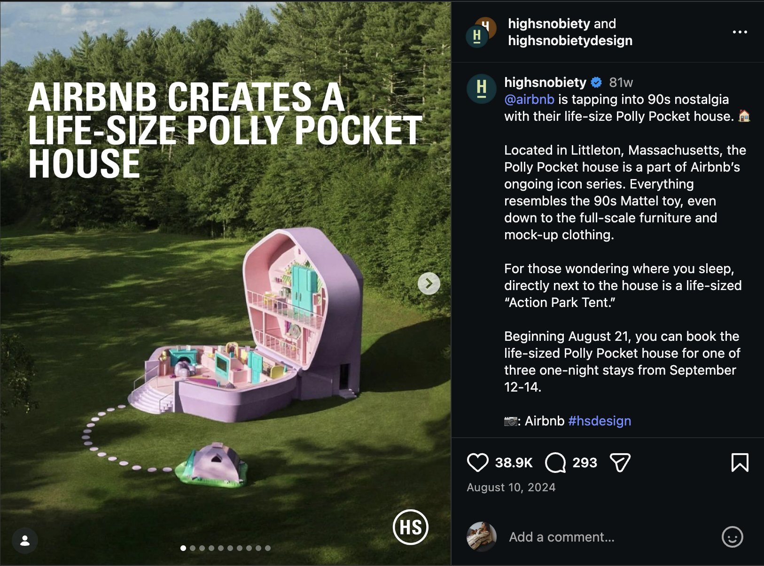The width and height of the screenshot is (764, 566).
Task: Show tagged people icon on photo
Action: click(25, 541)
